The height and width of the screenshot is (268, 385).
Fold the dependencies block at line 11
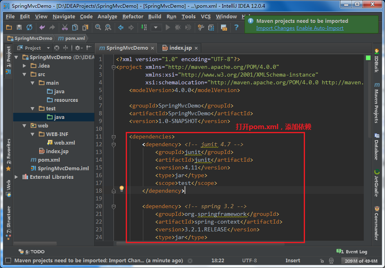pyautogui.click(x=113, y=137)
